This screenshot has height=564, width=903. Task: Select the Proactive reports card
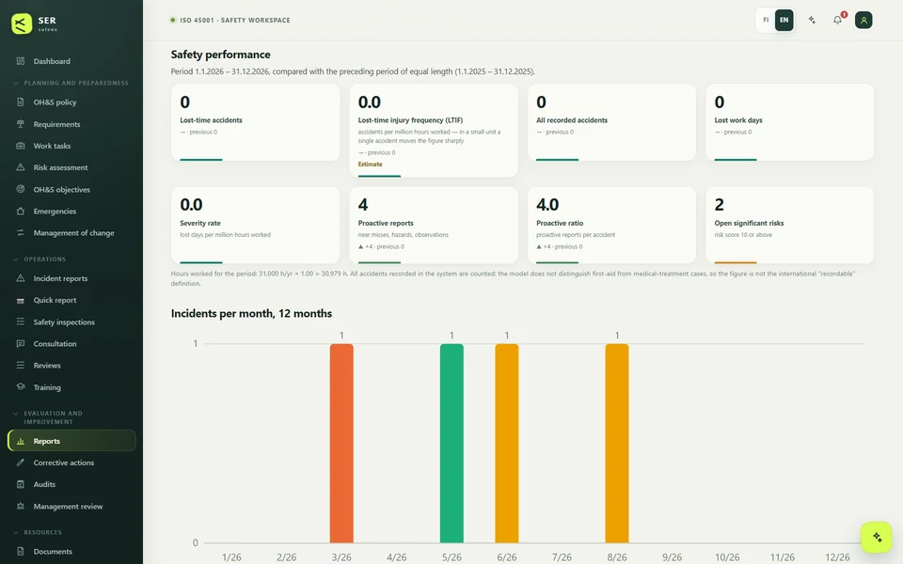[x=434, y=225]
